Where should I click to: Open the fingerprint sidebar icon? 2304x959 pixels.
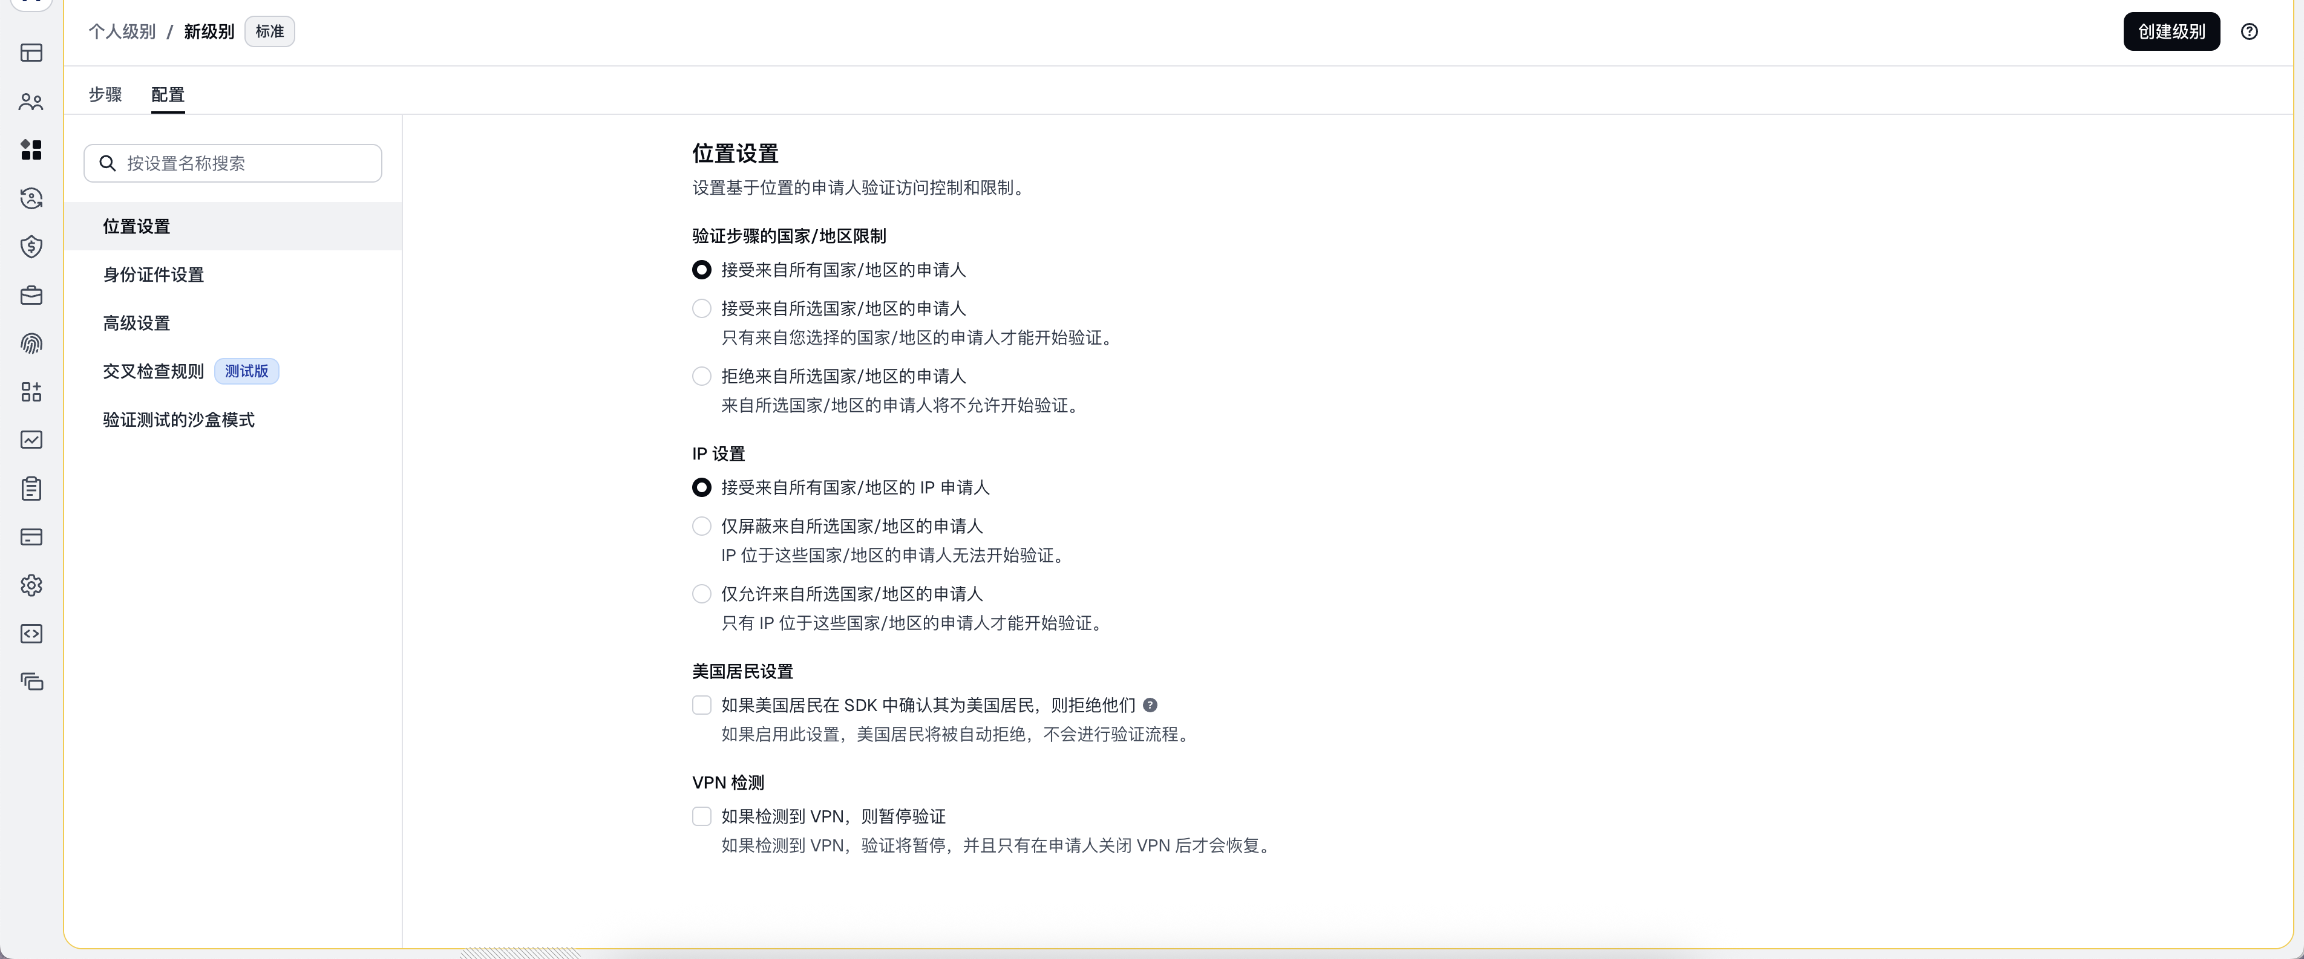(31, 343)
